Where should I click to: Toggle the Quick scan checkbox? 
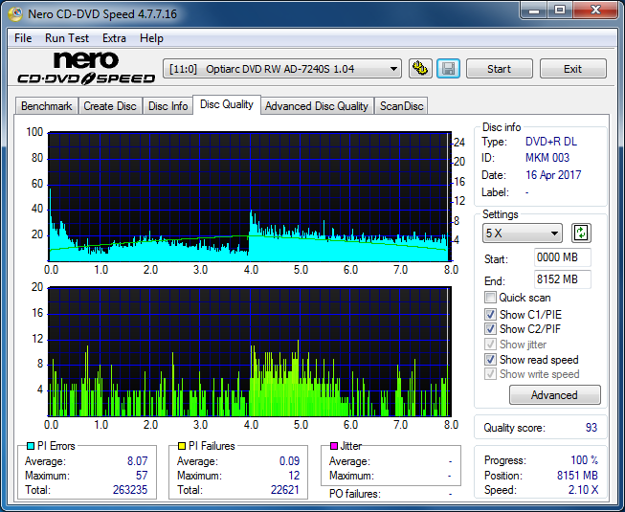[x=490, y=298]
